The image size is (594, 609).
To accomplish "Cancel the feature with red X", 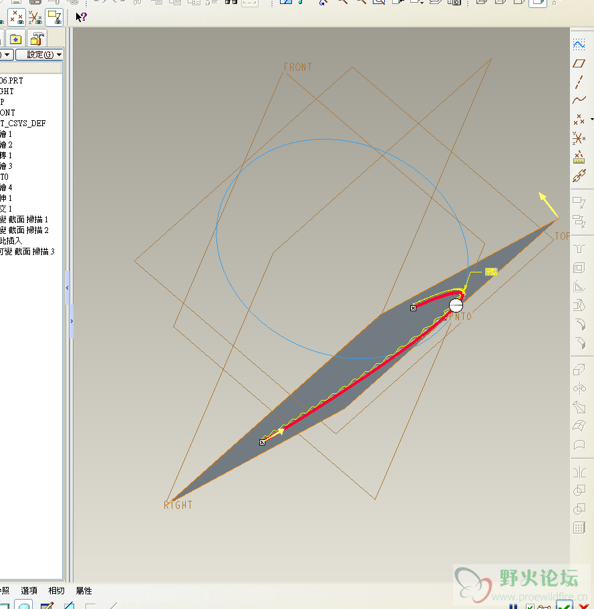I will (x=583, y=606).
